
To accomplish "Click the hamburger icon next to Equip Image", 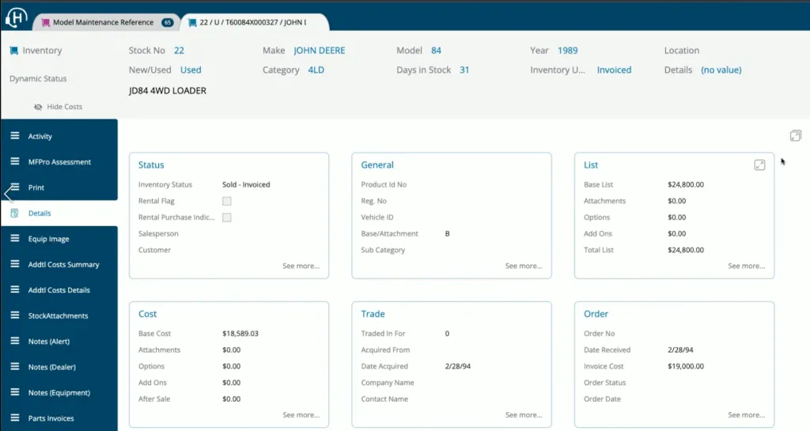I will pos(15,239).
